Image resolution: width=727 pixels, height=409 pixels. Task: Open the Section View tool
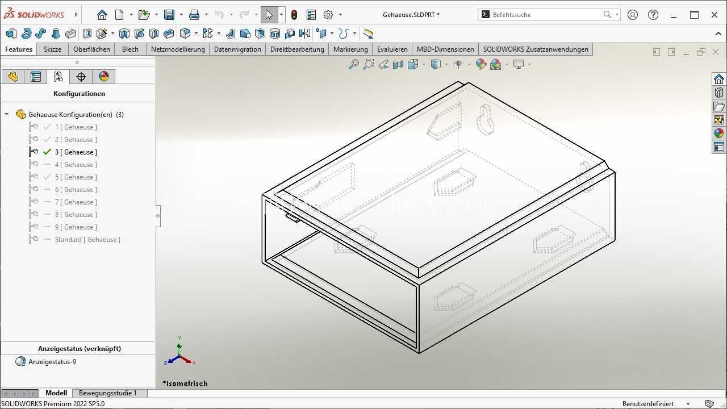pyautogui.click(x=398, y=64)
